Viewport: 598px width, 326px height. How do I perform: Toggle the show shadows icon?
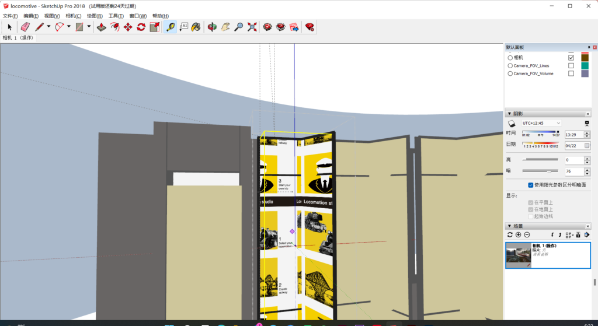click(x=512, y=124)
